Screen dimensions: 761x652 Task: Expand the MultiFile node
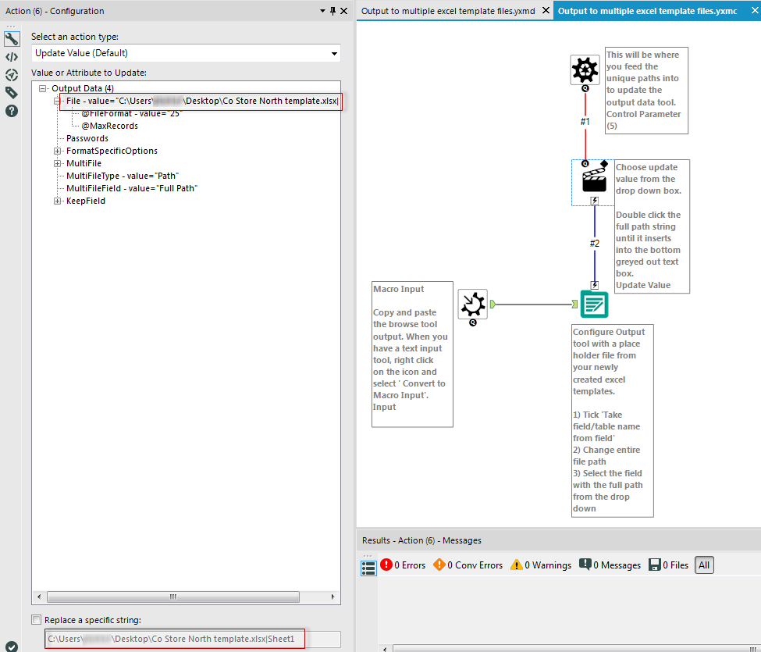tap(57, 164)
